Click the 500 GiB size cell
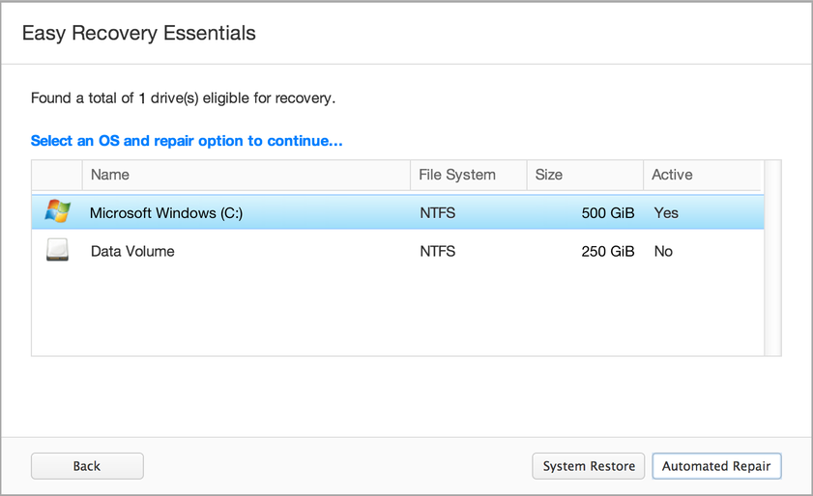This screenshot has height=496, width=813. [x=607, y=212]
